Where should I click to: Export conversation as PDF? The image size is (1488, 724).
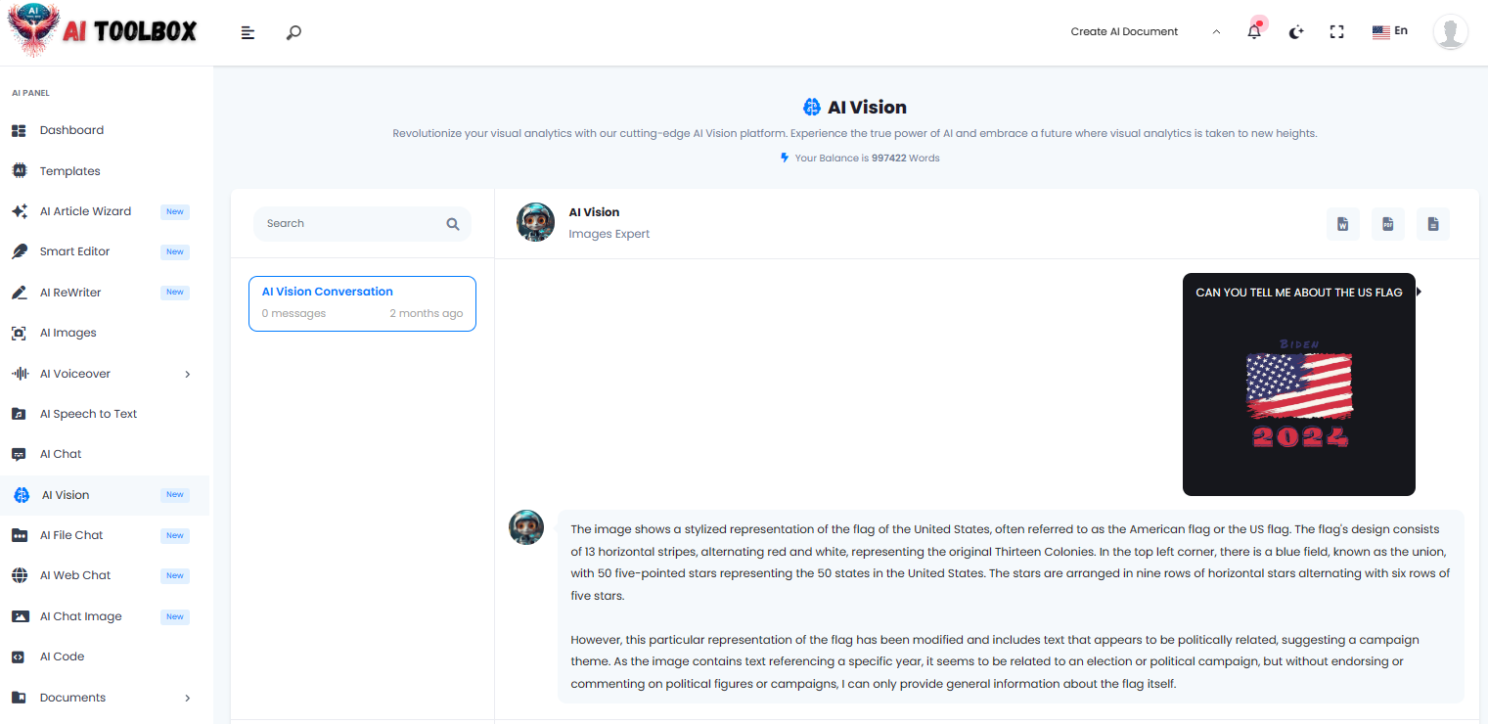pyautogui.click(x=1388, y=224)
